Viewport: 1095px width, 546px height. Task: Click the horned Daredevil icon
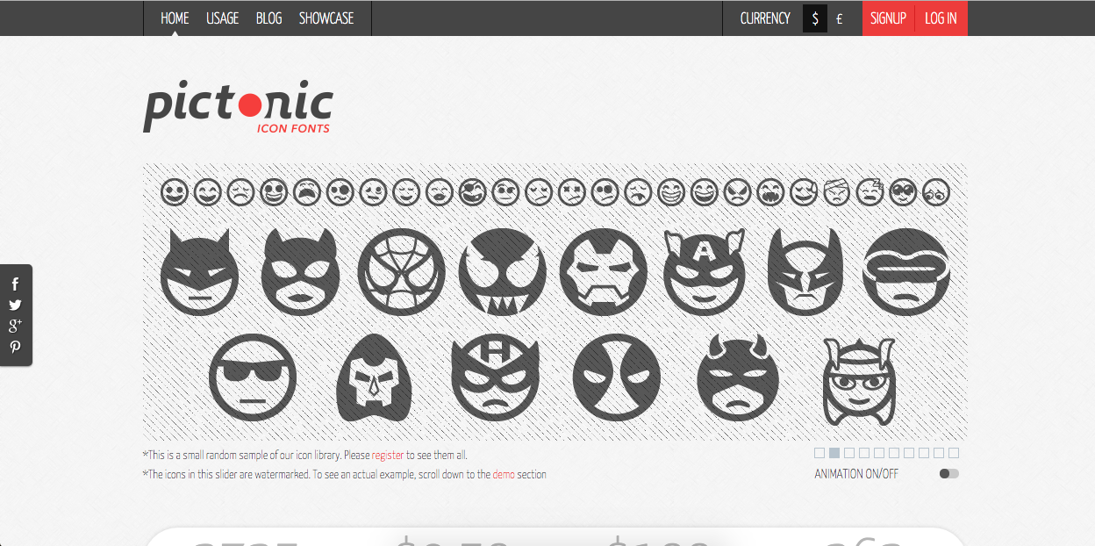pyautogui.click(x=737, y=378)
